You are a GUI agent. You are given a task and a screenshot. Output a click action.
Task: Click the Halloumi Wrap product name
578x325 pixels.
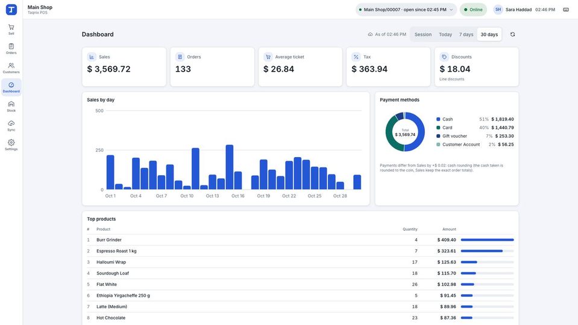111,262
